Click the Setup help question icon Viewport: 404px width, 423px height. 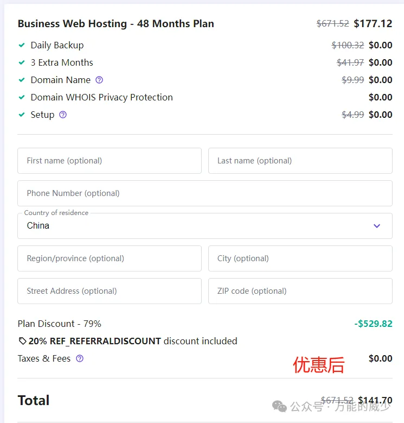(x=63, y=115)
